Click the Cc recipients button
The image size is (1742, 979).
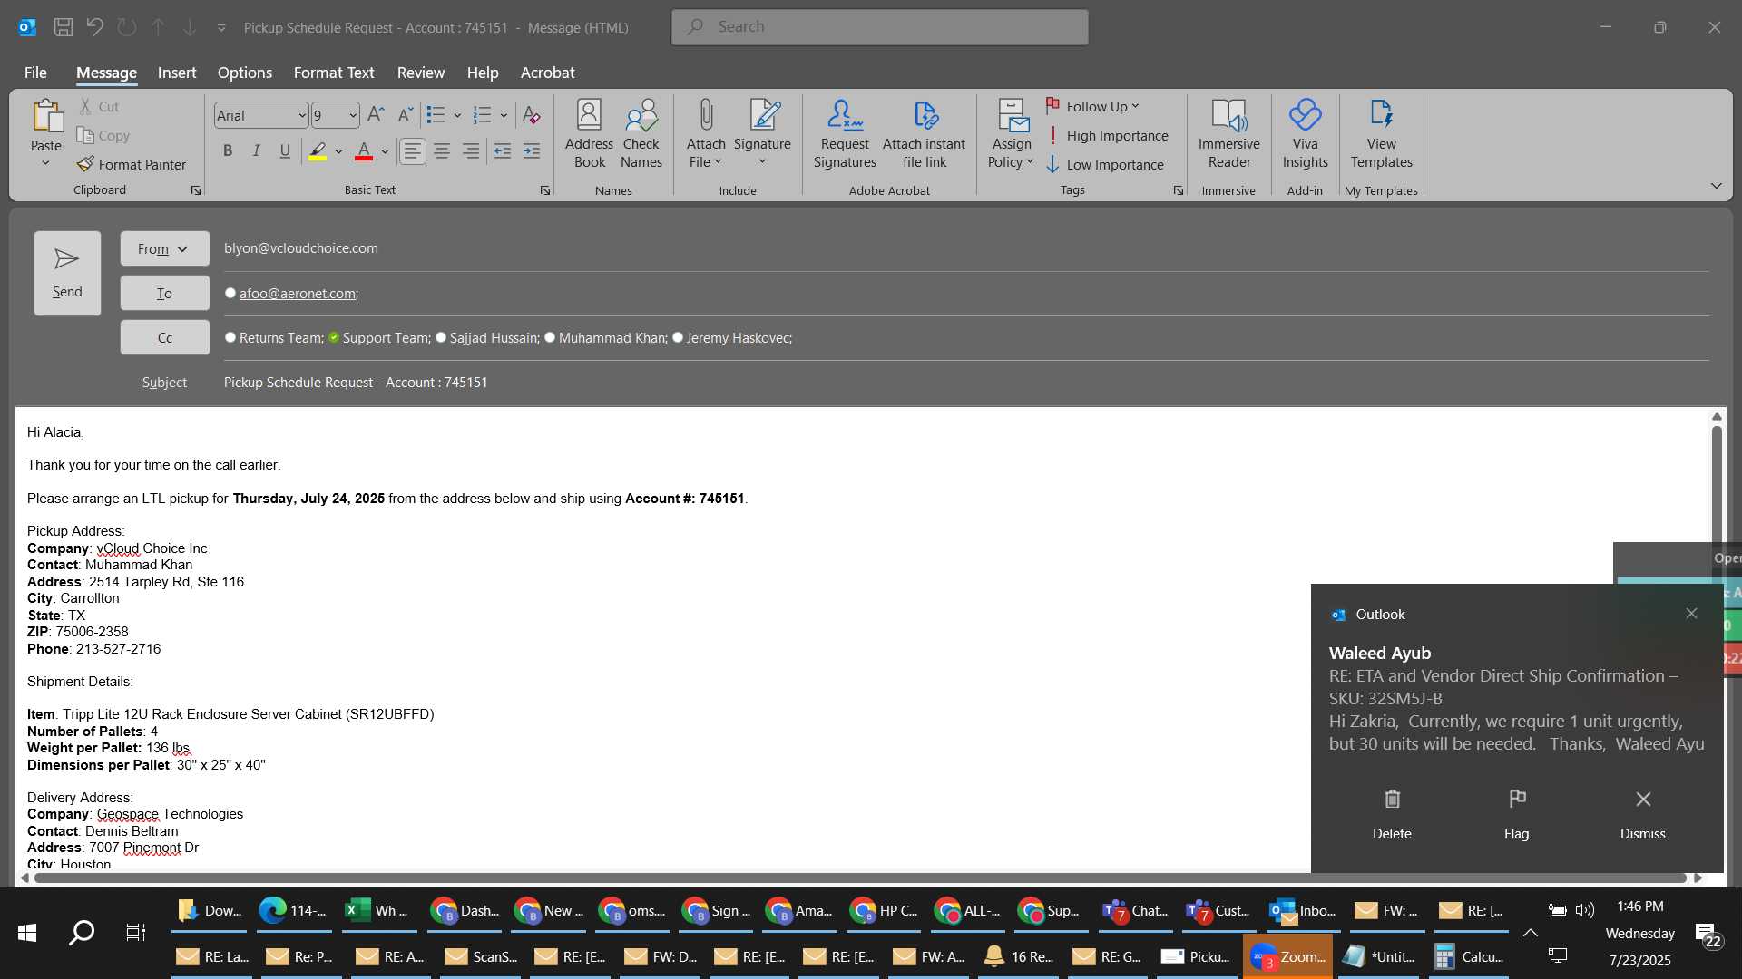[164, 337]
